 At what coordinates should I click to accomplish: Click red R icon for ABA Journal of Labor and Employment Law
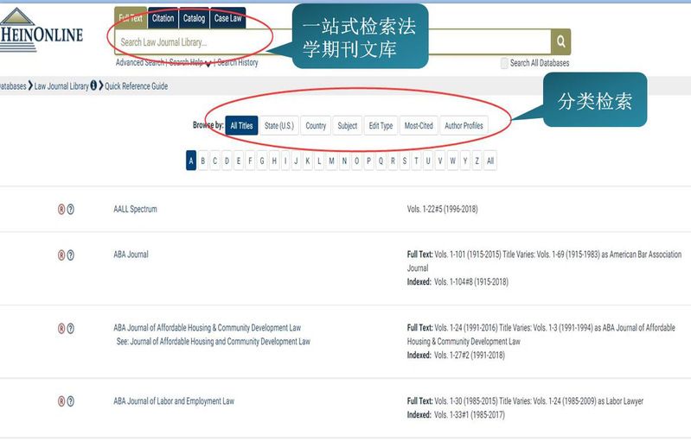61,401
